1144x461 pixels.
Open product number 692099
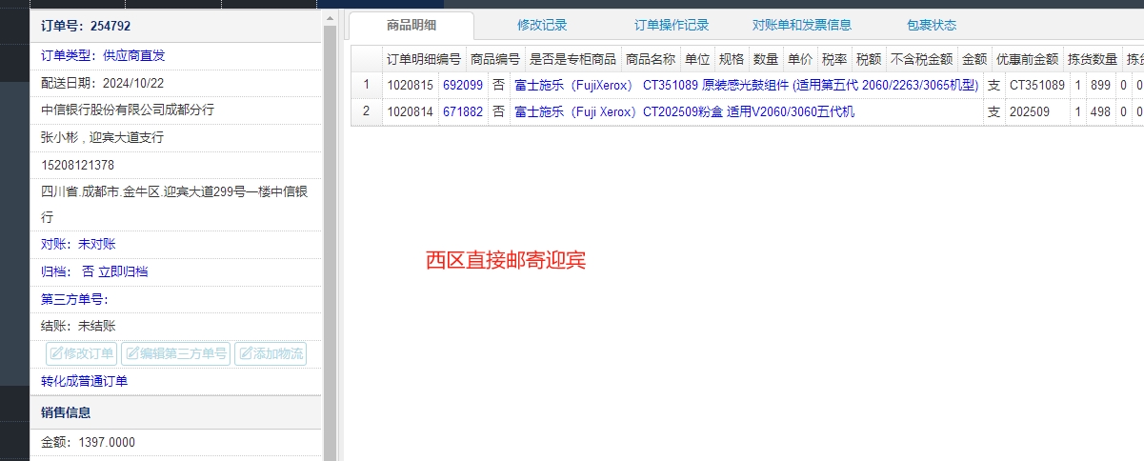(x=463, y=85)
